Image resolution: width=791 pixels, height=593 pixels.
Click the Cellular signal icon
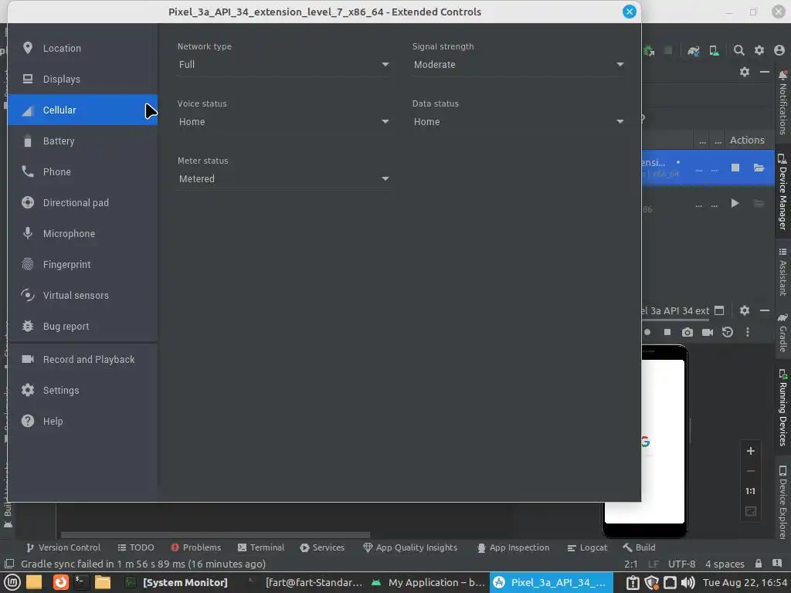(28, 110)
